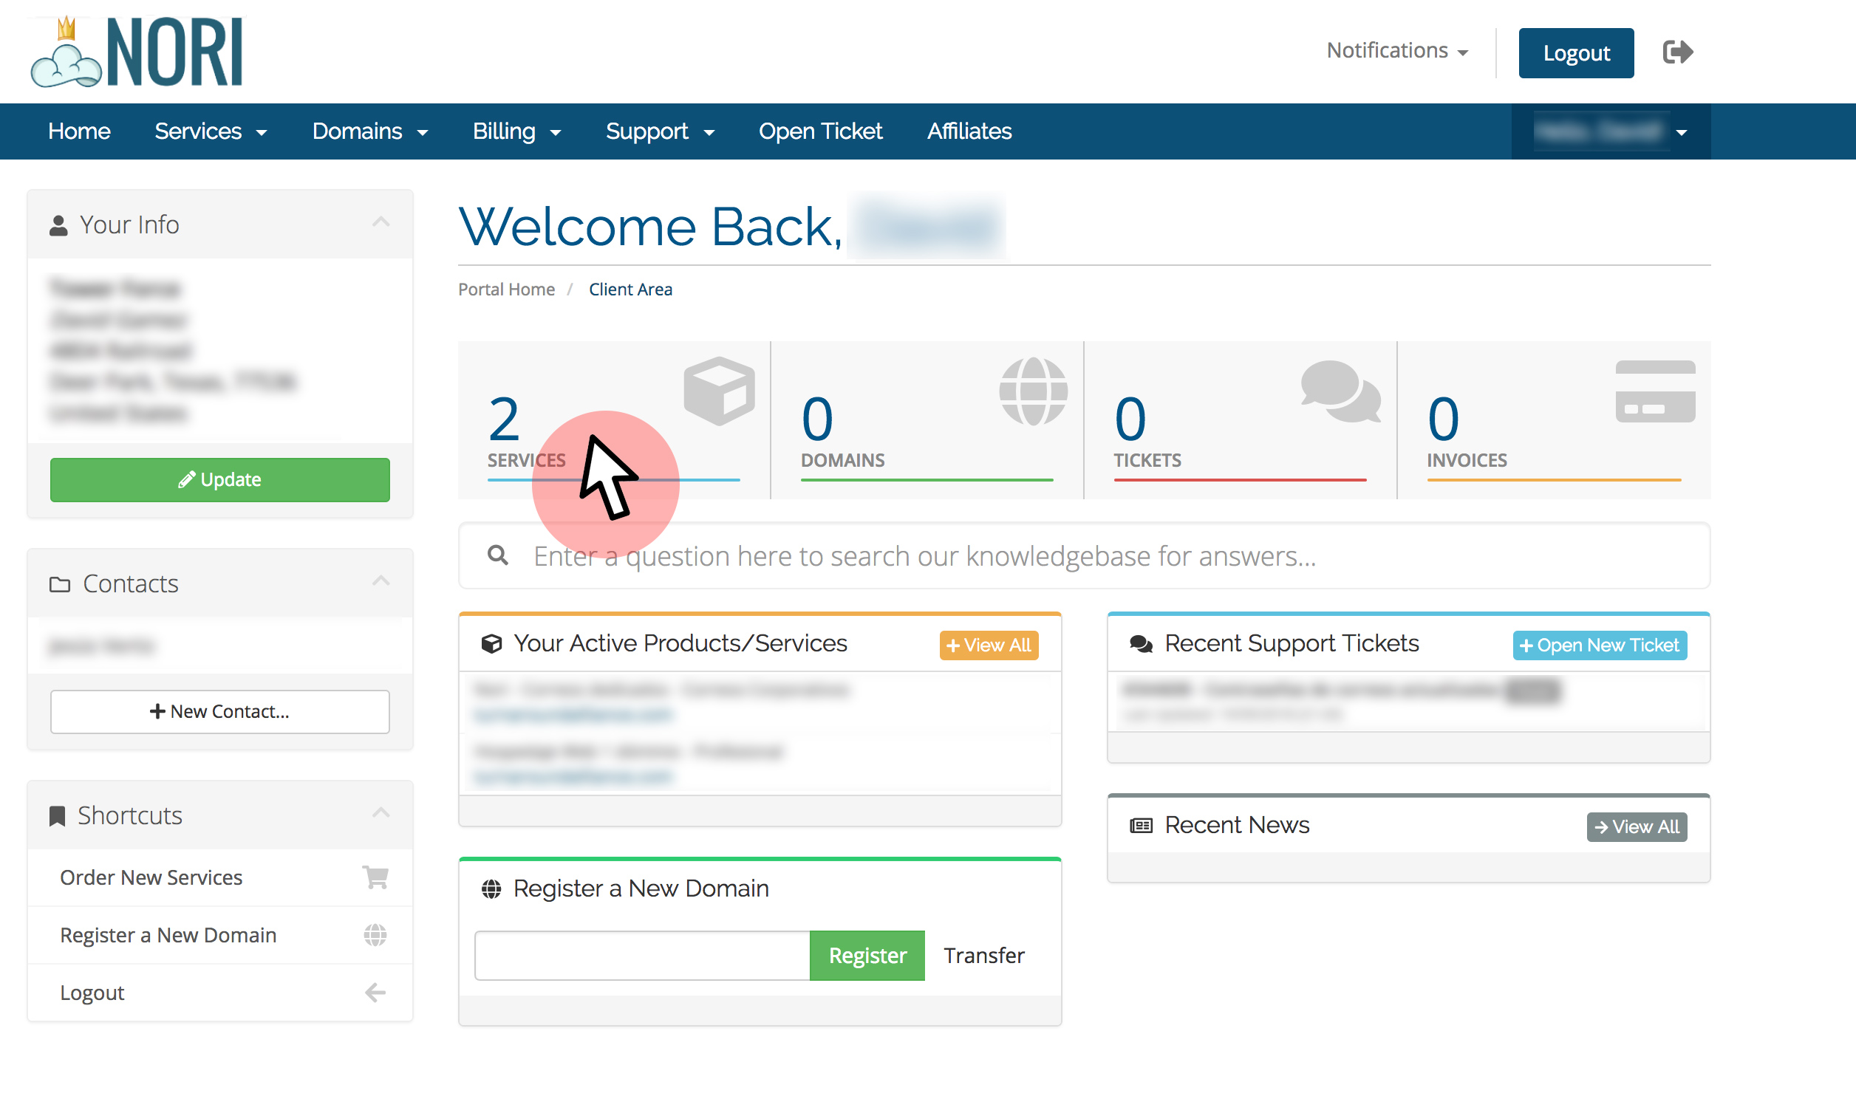Screen dimensions: 1856x1096
Task: Open the Notifications dropdown
Action: tap(1396, 51)
